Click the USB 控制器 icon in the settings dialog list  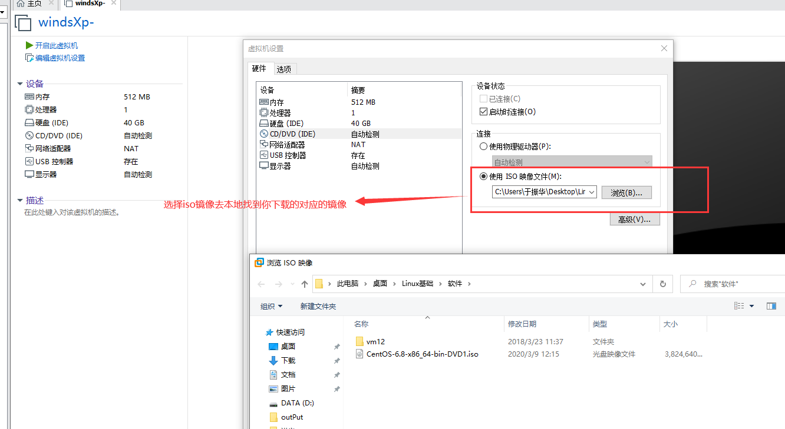[264, 155]
